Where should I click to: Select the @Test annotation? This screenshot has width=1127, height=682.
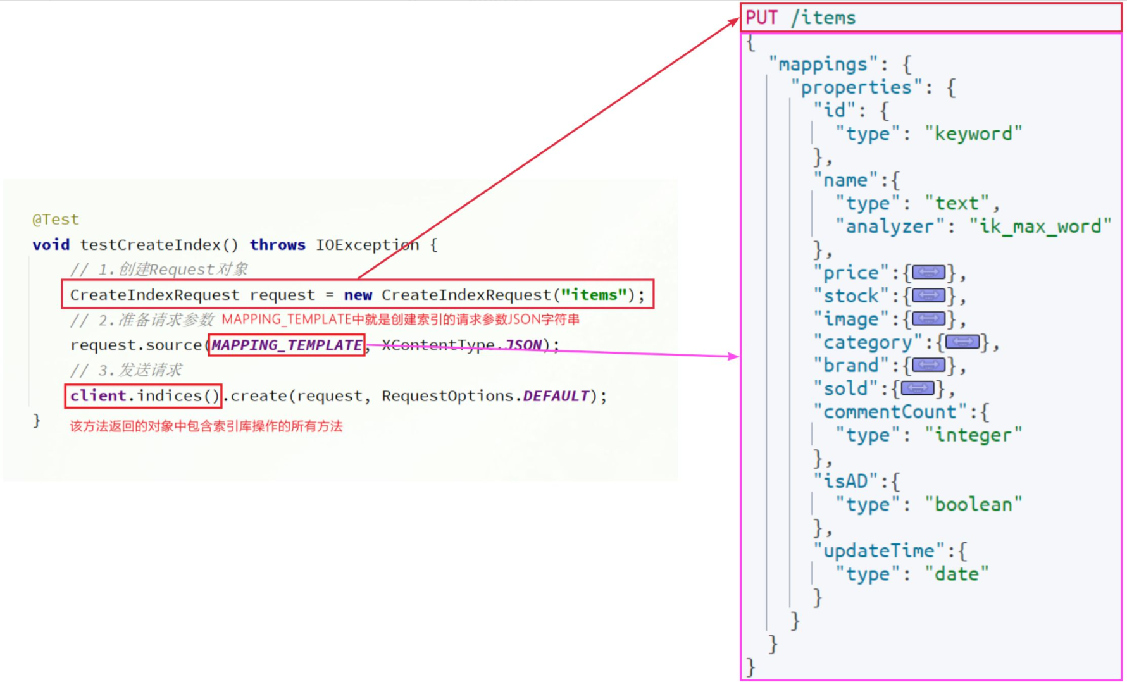[x=56, y=220]
